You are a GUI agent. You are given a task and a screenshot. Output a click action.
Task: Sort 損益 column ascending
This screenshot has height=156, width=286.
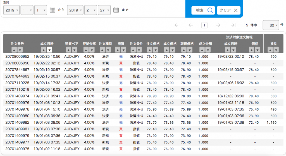[270, 50]
